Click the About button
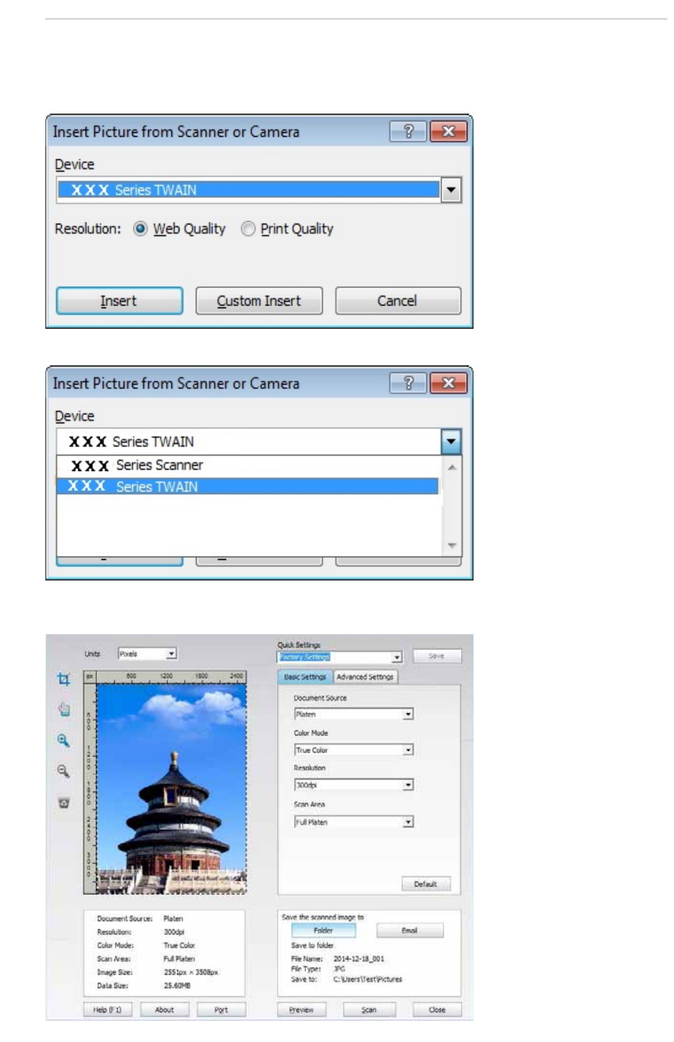Viewport: 674px width, 1042px height. click(x=165, y=1009)
